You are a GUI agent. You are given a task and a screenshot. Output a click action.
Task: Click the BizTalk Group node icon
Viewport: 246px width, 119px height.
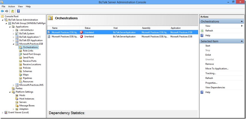[x=9, y=23]
